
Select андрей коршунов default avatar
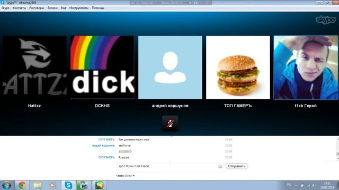click(170, 68)
